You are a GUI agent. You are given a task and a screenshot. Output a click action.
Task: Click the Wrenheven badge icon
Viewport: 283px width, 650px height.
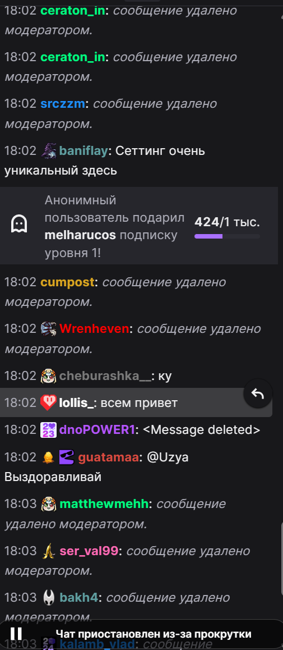pyautogui.click(x=48, y=329)
